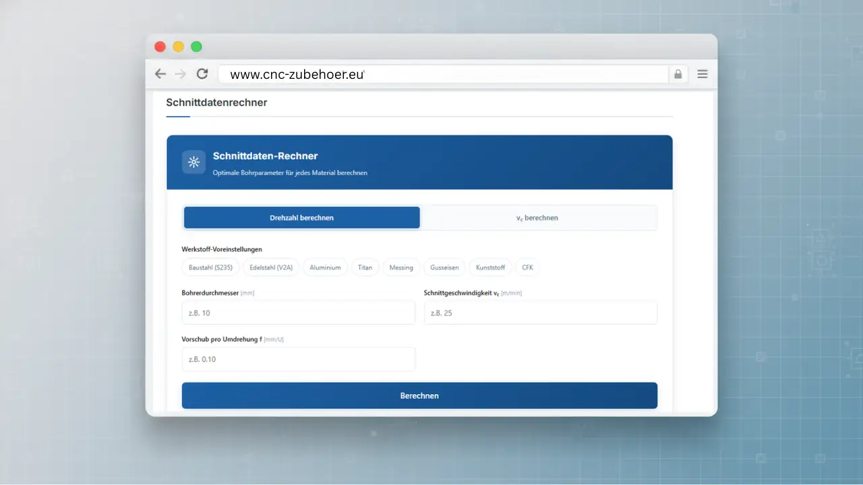Click the address bar with www.cnc-zubehoer.eu

(443, 74)
